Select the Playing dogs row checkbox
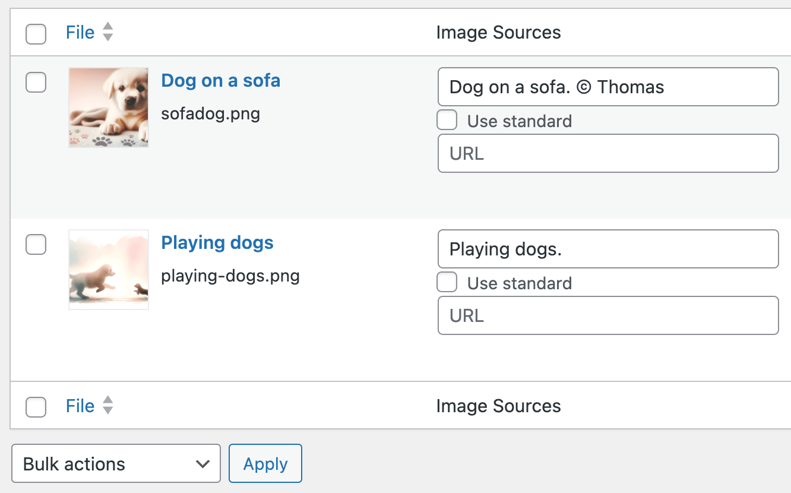This screenshot has height=493, width=791. click(x=36, y=244)
